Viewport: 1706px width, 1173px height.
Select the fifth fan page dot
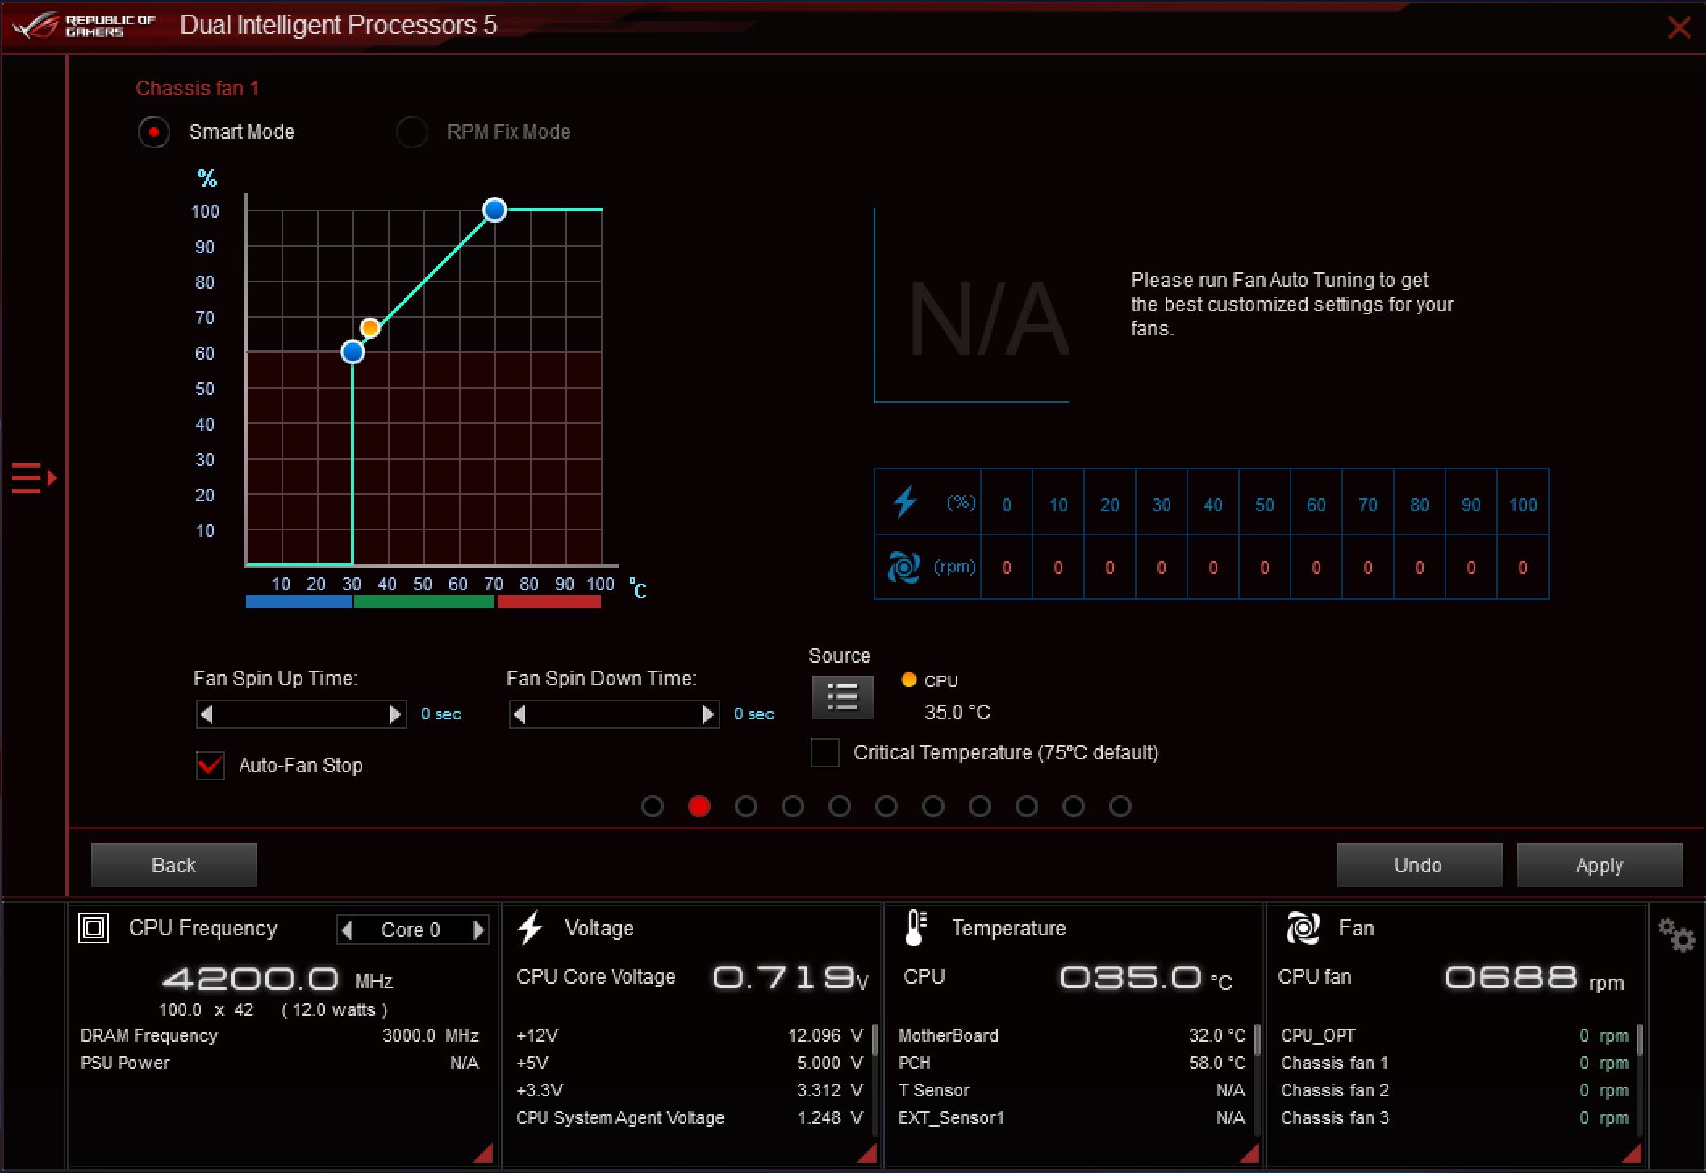point(840,806)
